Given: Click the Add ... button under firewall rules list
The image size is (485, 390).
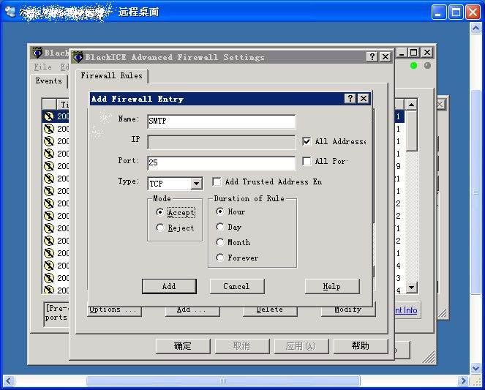Looking at the screenshot, I should [x=192, y=310].
